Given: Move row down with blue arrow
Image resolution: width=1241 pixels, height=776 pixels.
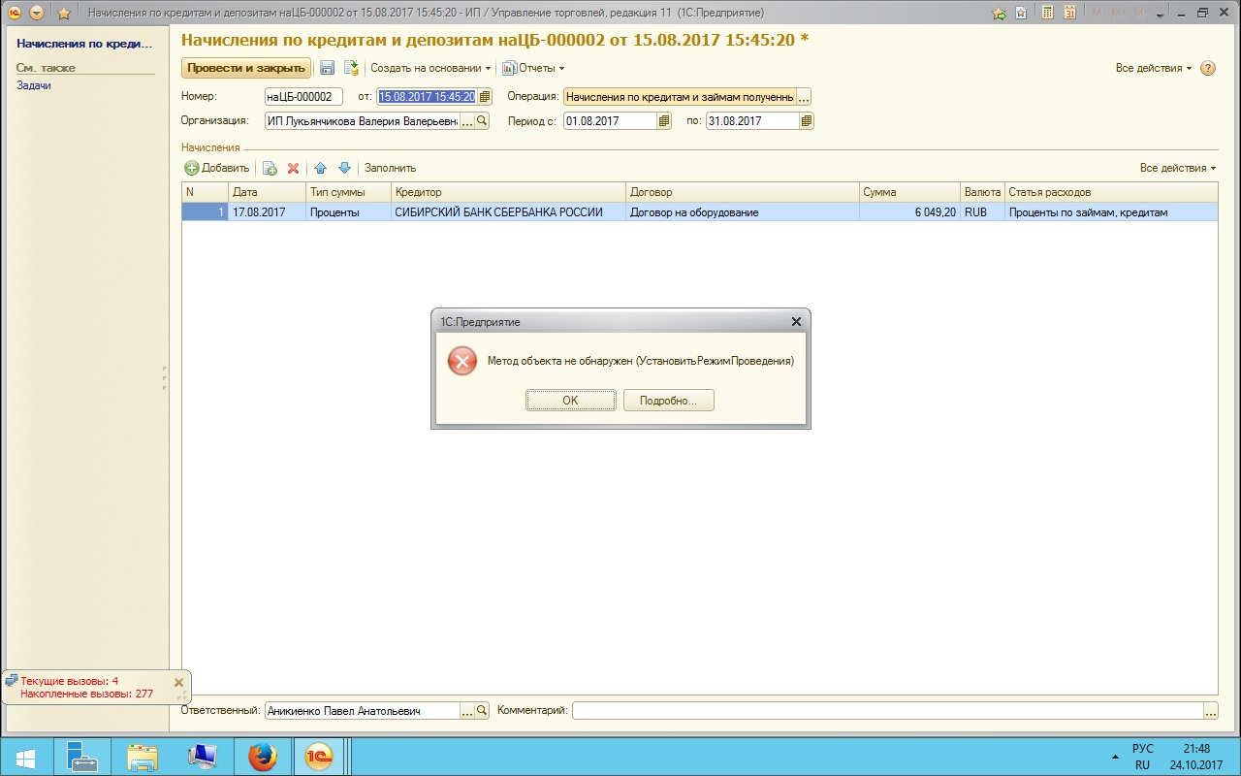Looking at the screenshot, I should pyautogui.click(x=344, y=168).
